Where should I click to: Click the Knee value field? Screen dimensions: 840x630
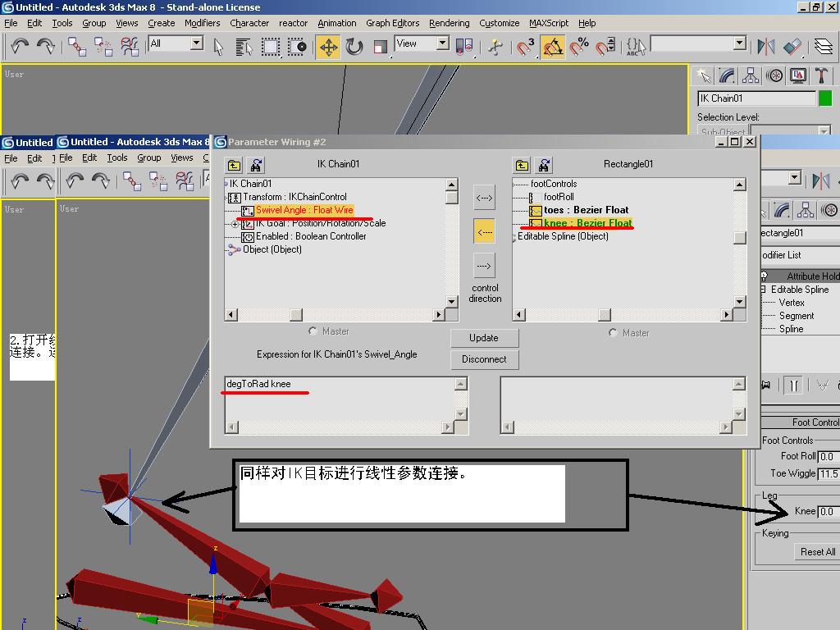[829, 512]
